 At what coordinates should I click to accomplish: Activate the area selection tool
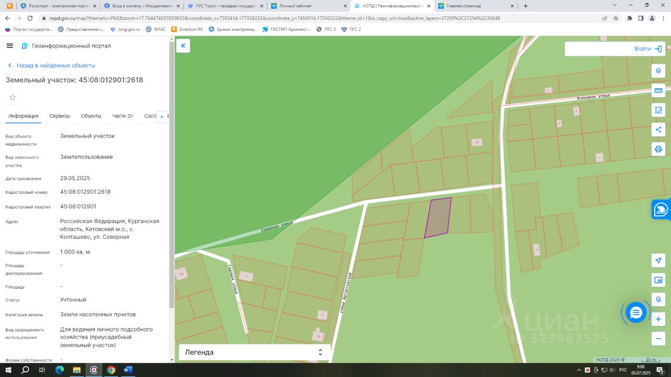658,110
